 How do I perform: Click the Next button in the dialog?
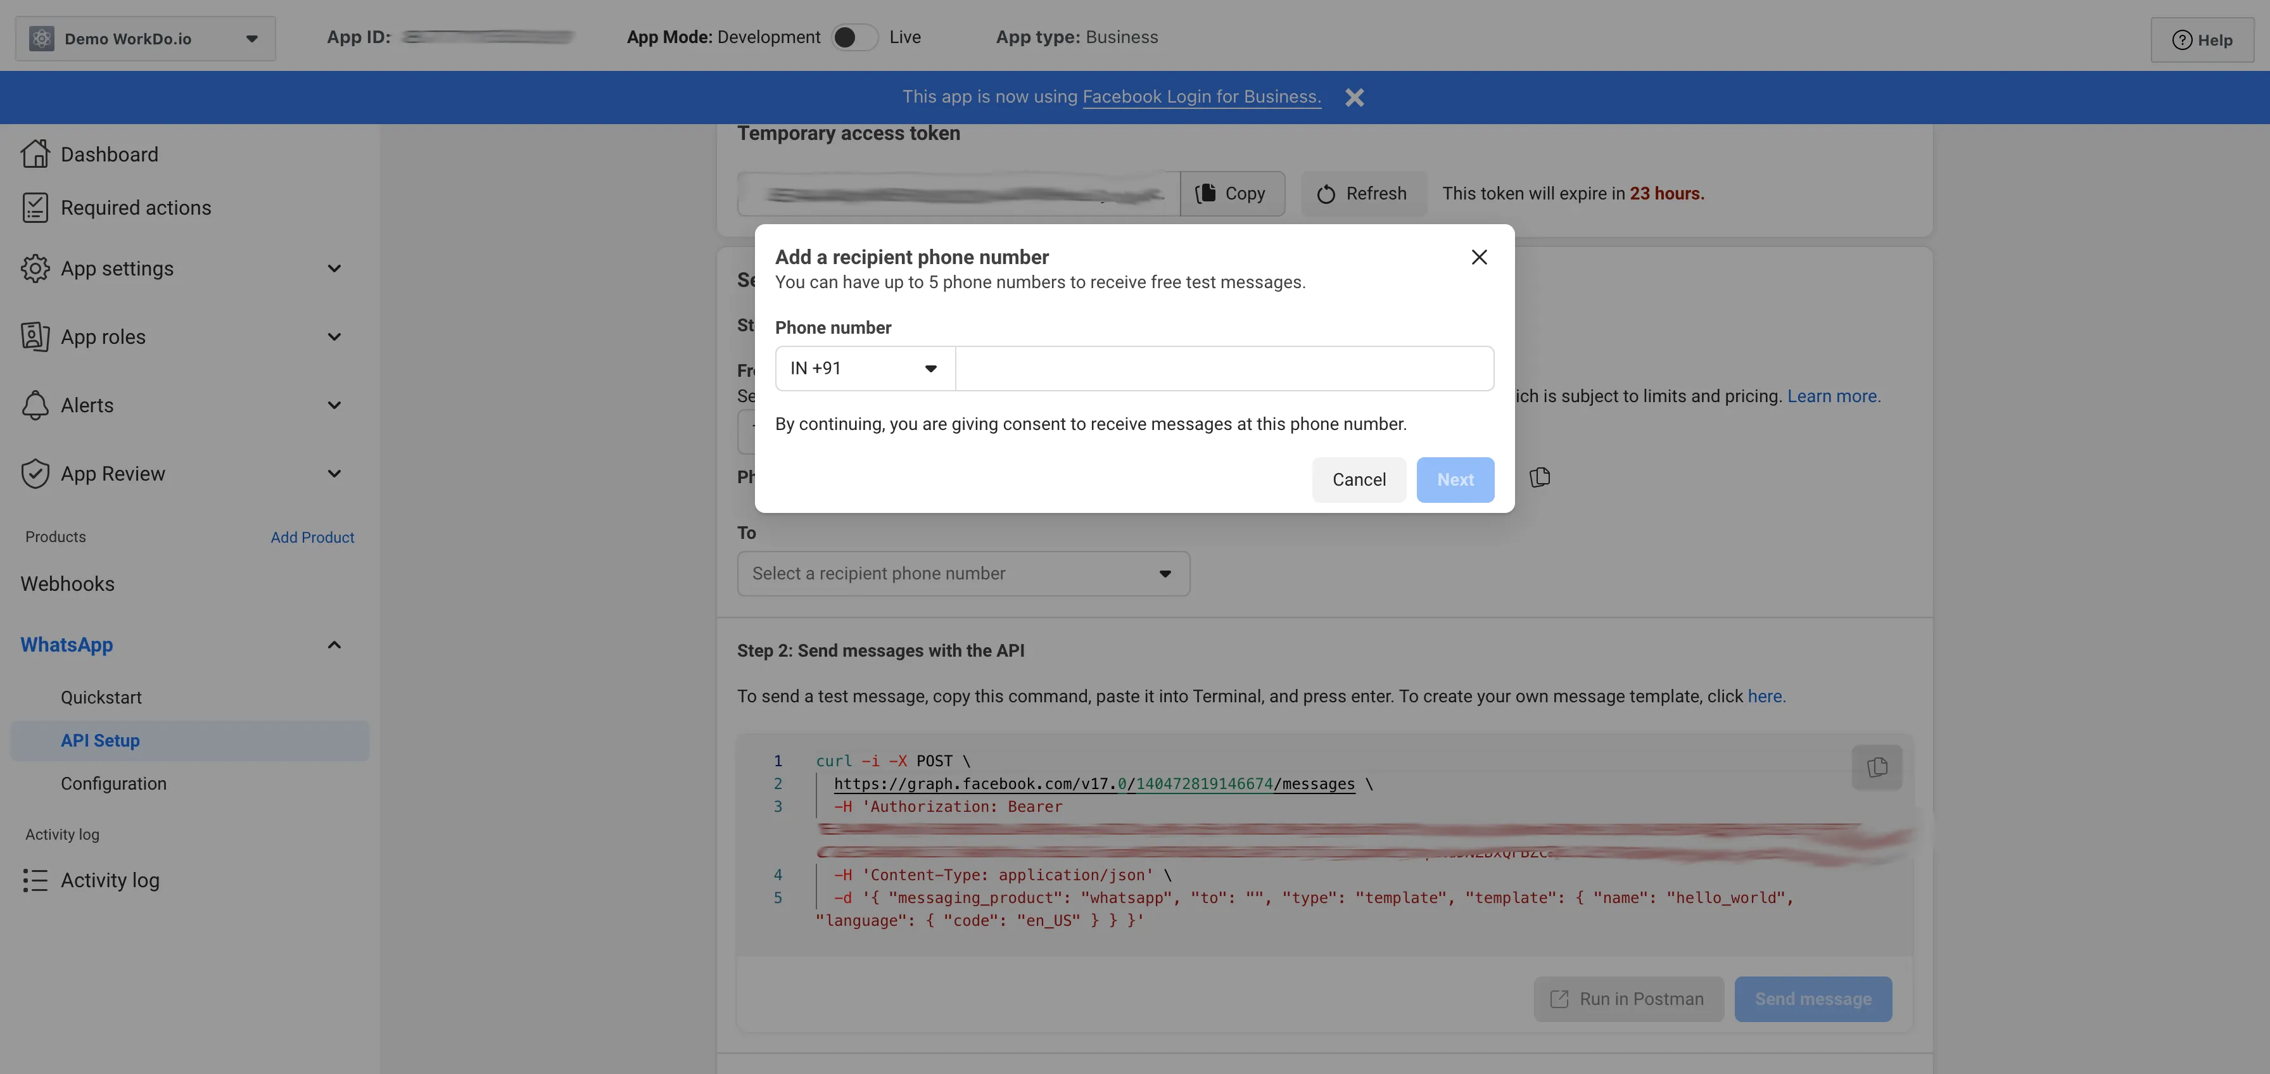tap(1455, 479)
